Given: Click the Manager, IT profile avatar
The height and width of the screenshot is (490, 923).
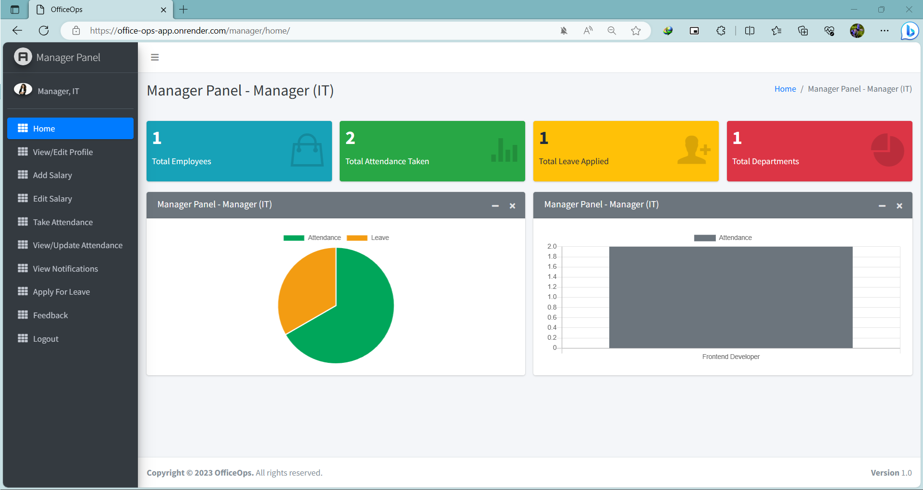Looking at the screenshot, I should click(23, 90).
